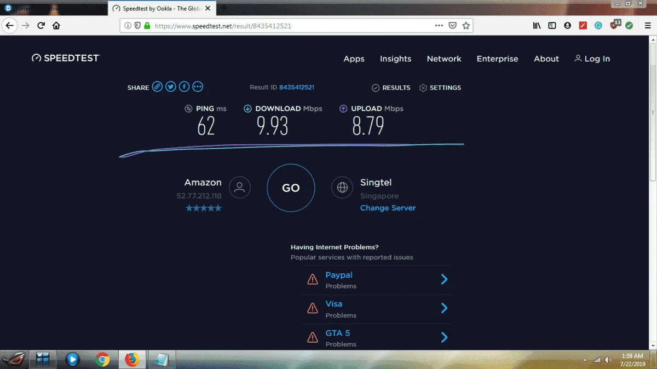
Task: Share result on Facebook
Action: (185, 86)
